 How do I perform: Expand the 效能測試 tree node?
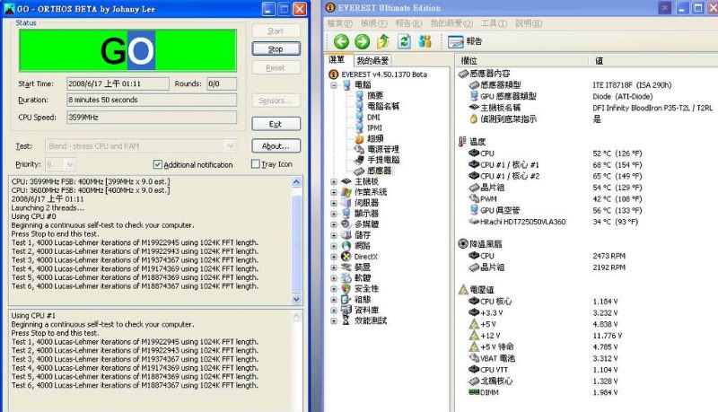point(334,321)
